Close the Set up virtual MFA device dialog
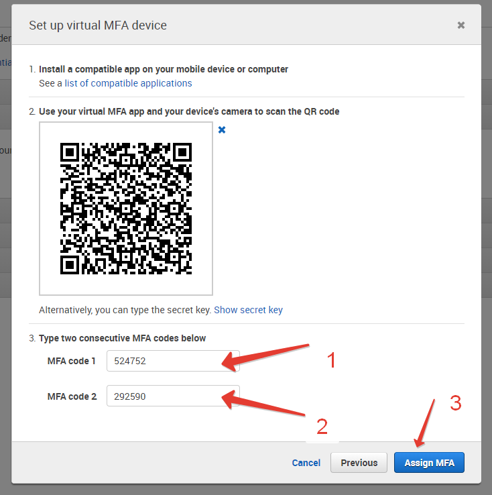Image resolution: width=492 pixels, height=495 pixels. tap(460, 25)
